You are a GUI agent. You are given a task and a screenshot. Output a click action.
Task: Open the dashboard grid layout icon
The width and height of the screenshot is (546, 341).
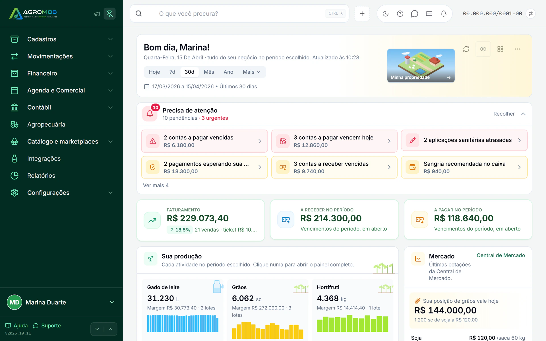500,49
